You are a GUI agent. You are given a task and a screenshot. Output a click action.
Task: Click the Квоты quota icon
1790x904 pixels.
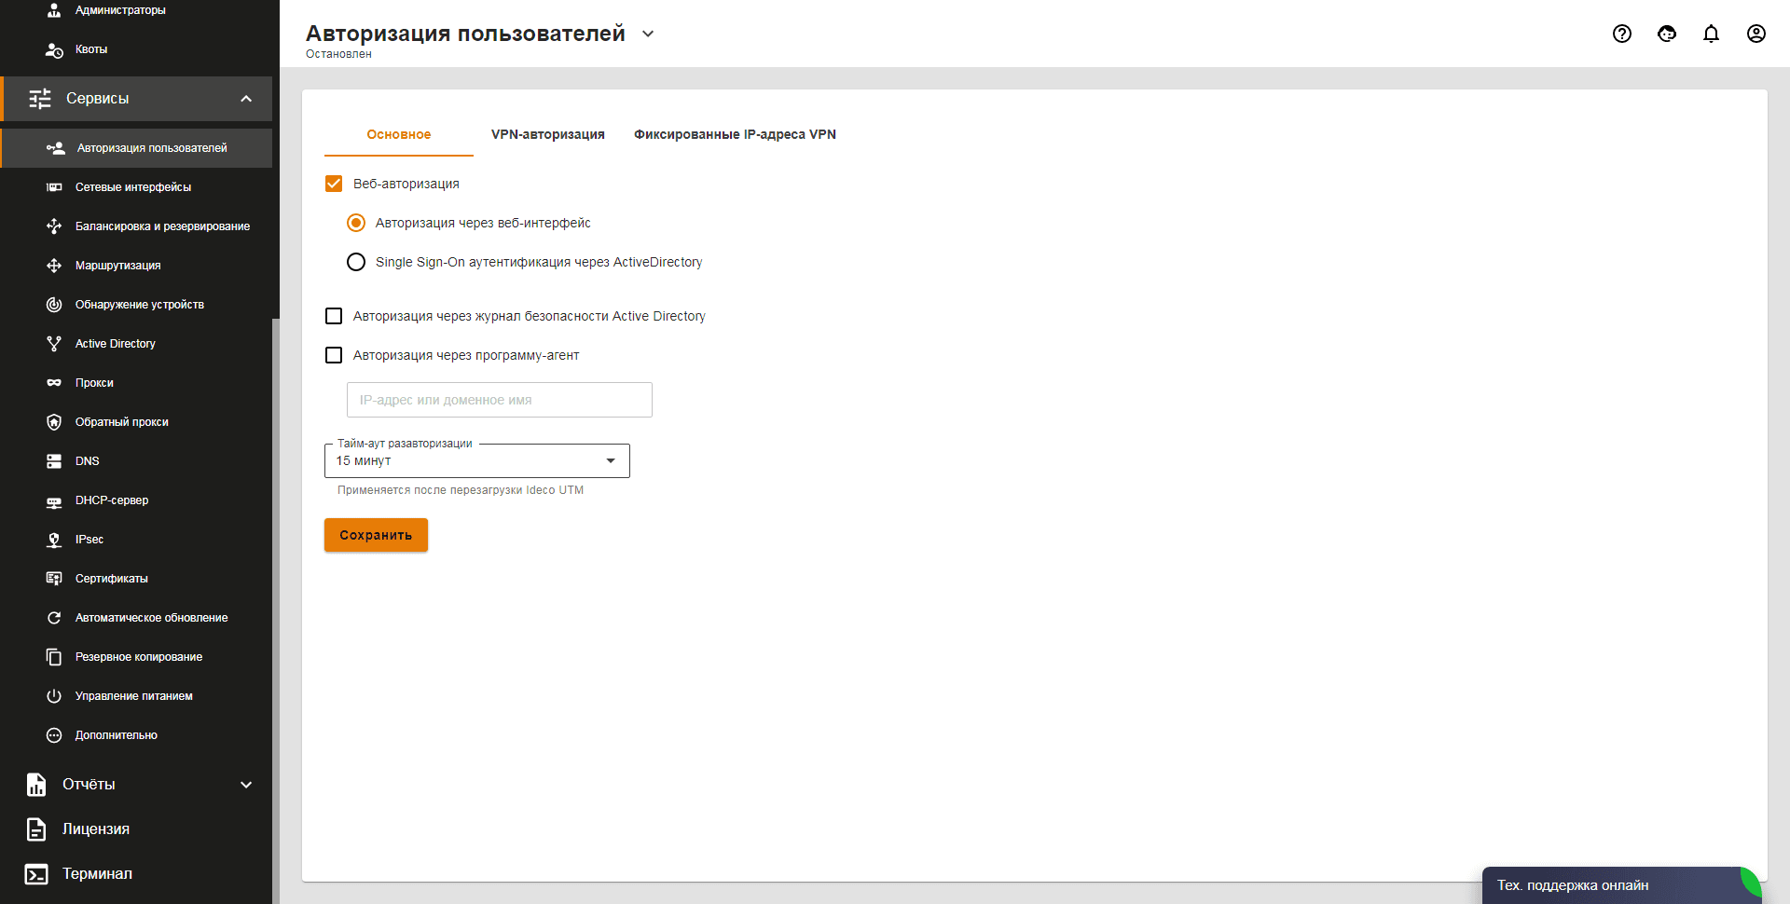pyautogui.click(x=54, y=49)
